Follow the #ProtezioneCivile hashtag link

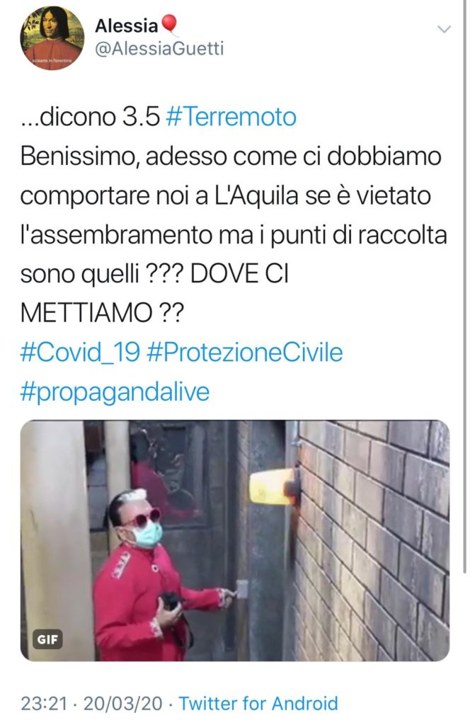pyautogui.click(x=244, y=353)
